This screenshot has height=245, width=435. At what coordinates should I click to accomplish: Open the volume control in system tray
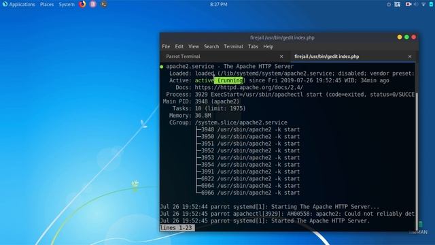pos(415,4)
